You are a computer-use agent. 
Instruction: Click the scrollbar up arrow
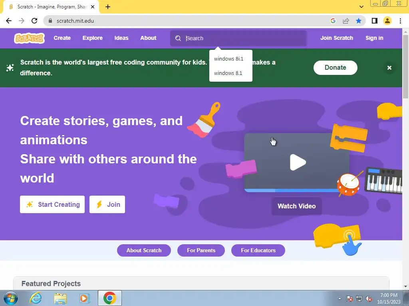click(x=405, y=31)
